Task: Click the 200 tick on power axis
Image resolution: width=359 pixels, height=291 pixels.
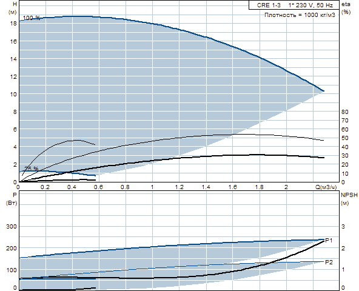Action: coord(11,248)
